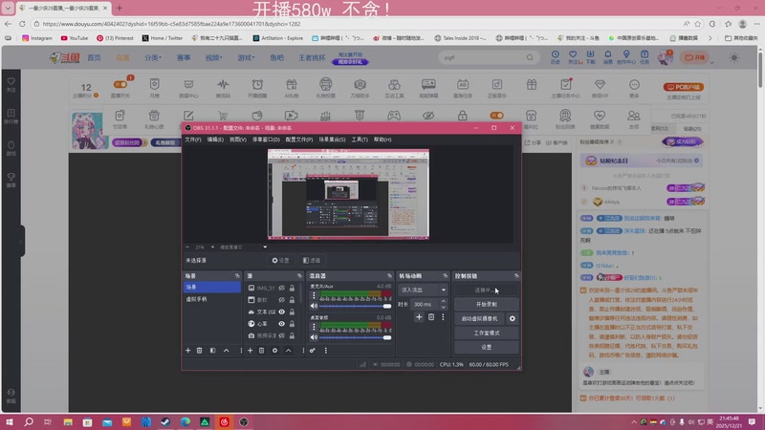
Task: Open scene filters icon in Scenes panel footer
Action: click(x=212, y=351)
